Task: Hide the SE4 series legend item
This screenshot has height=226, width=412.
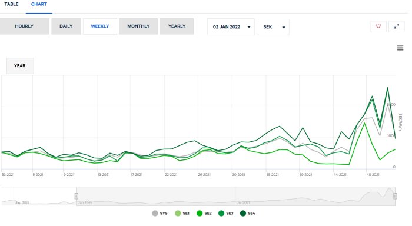Action: [248, 214]
